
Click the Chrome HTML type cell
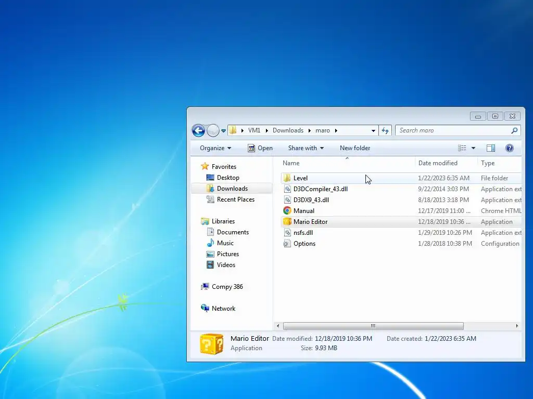click(501, 211)
